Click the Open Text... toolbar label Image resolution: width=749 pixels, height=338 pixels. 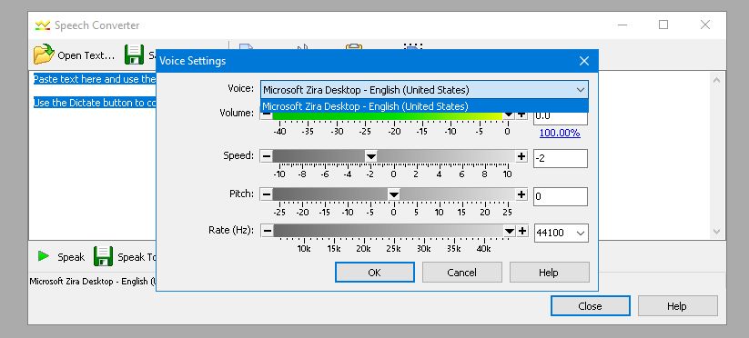pyautogui.click(x=86, y=55)
